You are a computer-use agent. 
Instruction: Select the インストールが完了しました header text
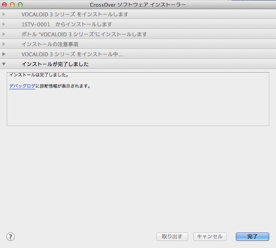coord(55,64)
